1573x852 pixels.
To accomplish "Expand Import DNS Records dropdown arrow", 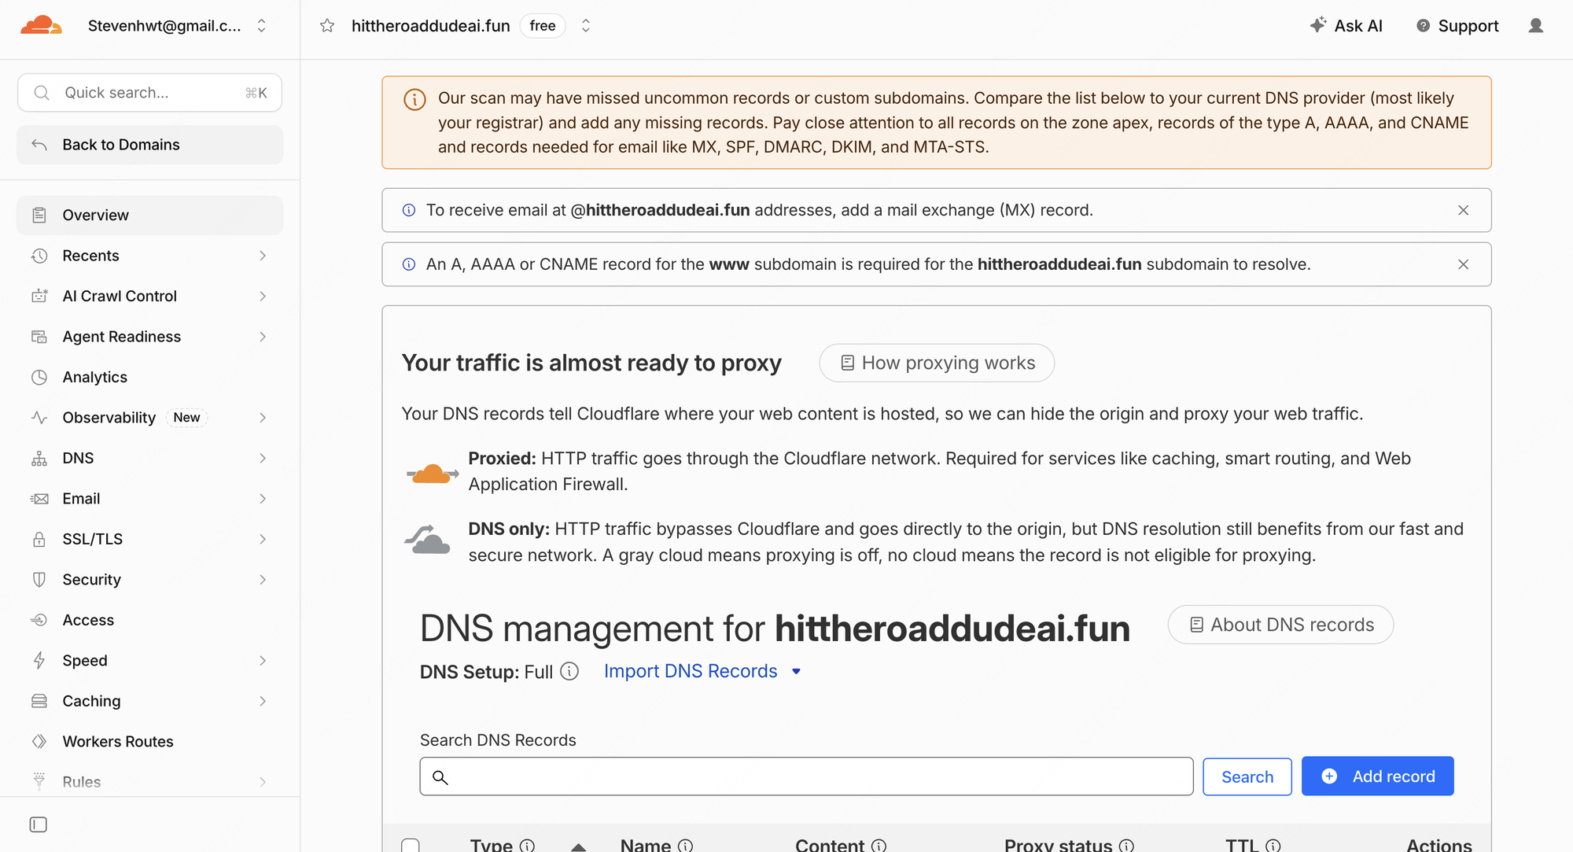I will pyautogui.click(x=796, y=671).
